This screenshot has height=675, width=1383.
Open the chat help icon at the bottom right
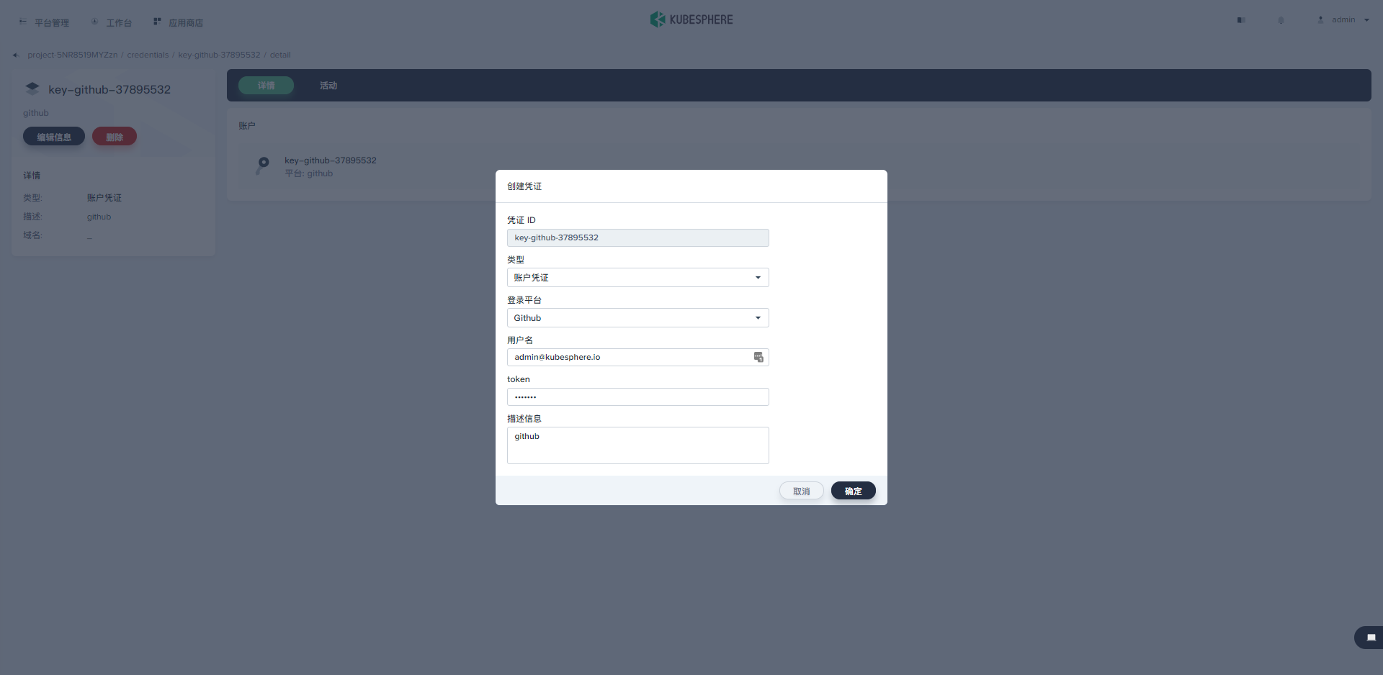click(1371, 638)
